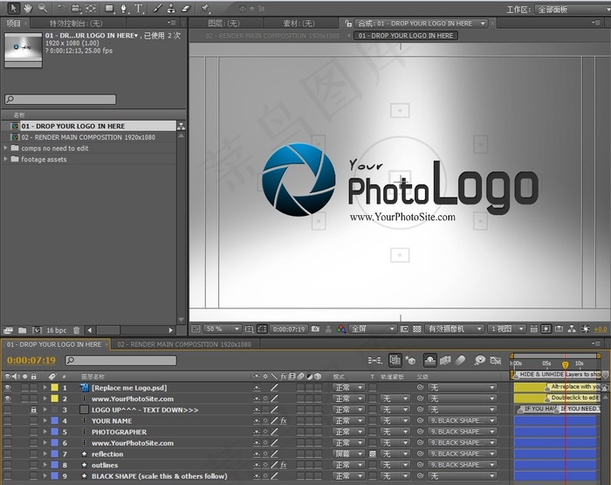
Task: Toggle lock box for layer 5 PHOTOGRAPHER
Action: [x=34, y=432]
